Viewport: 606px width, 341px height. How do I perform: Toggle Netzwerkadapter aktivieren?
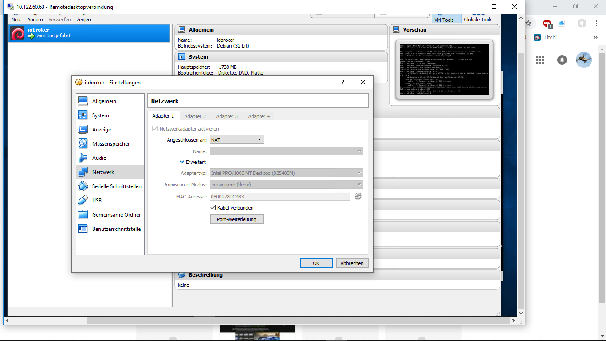point(155,128)
